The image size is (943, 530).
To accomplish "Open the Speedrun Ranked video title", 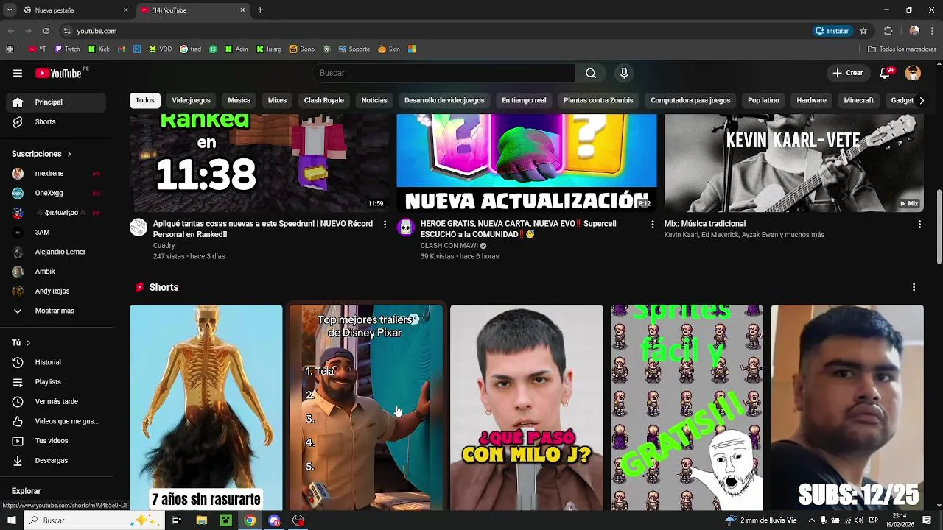I will coord(262,229).
